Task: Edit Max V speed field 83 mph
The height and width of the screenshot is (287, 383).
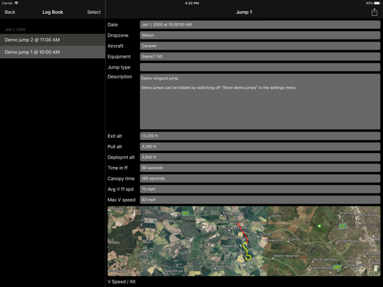Action: coord(260,200)
